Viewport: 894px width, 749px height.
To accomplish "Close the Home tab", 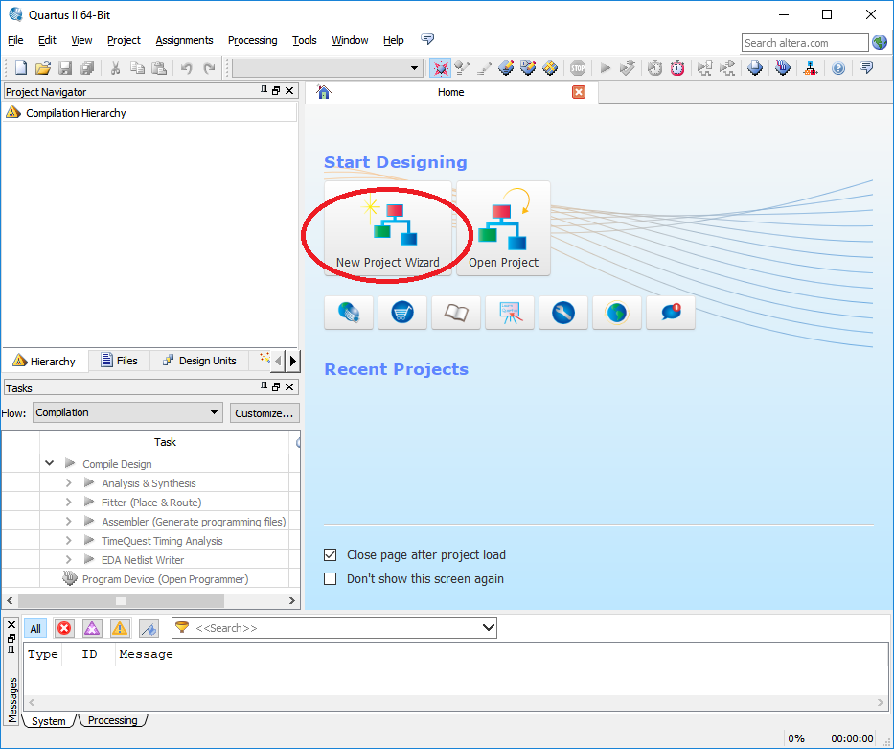I will point(579,92).
